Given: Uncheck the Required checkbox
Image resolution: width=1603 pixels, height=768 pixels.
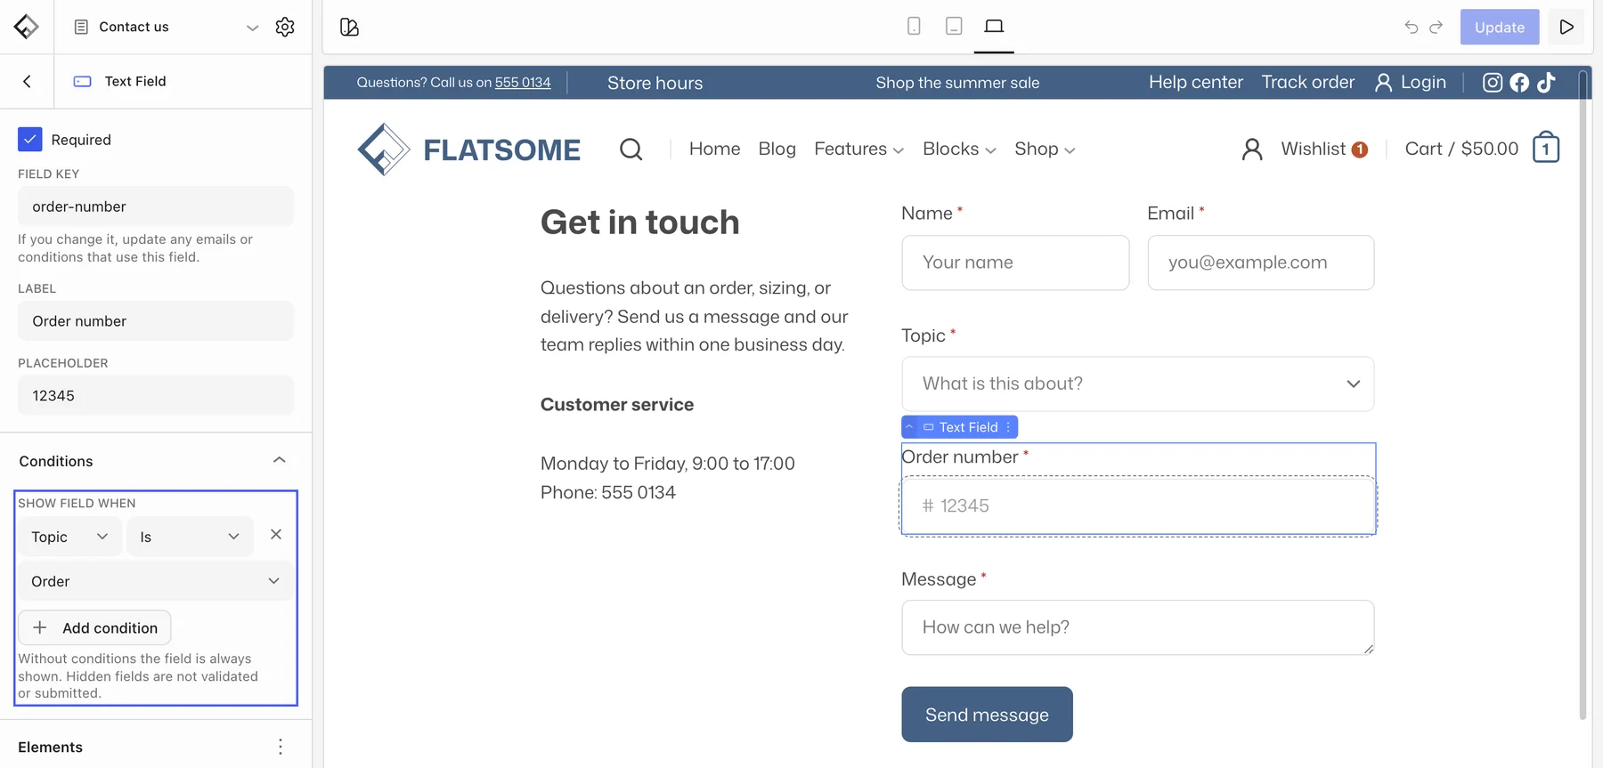Looking at the screenshot, I should pos(29,139).
